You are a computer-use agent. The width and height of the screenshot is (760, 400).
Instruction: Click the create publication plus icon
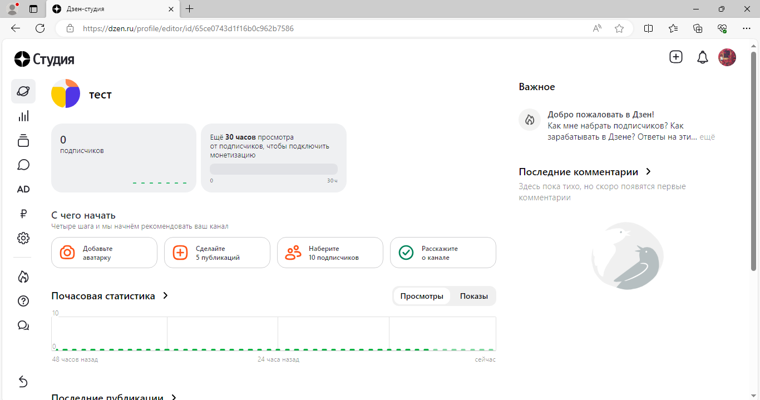point(675,57)
